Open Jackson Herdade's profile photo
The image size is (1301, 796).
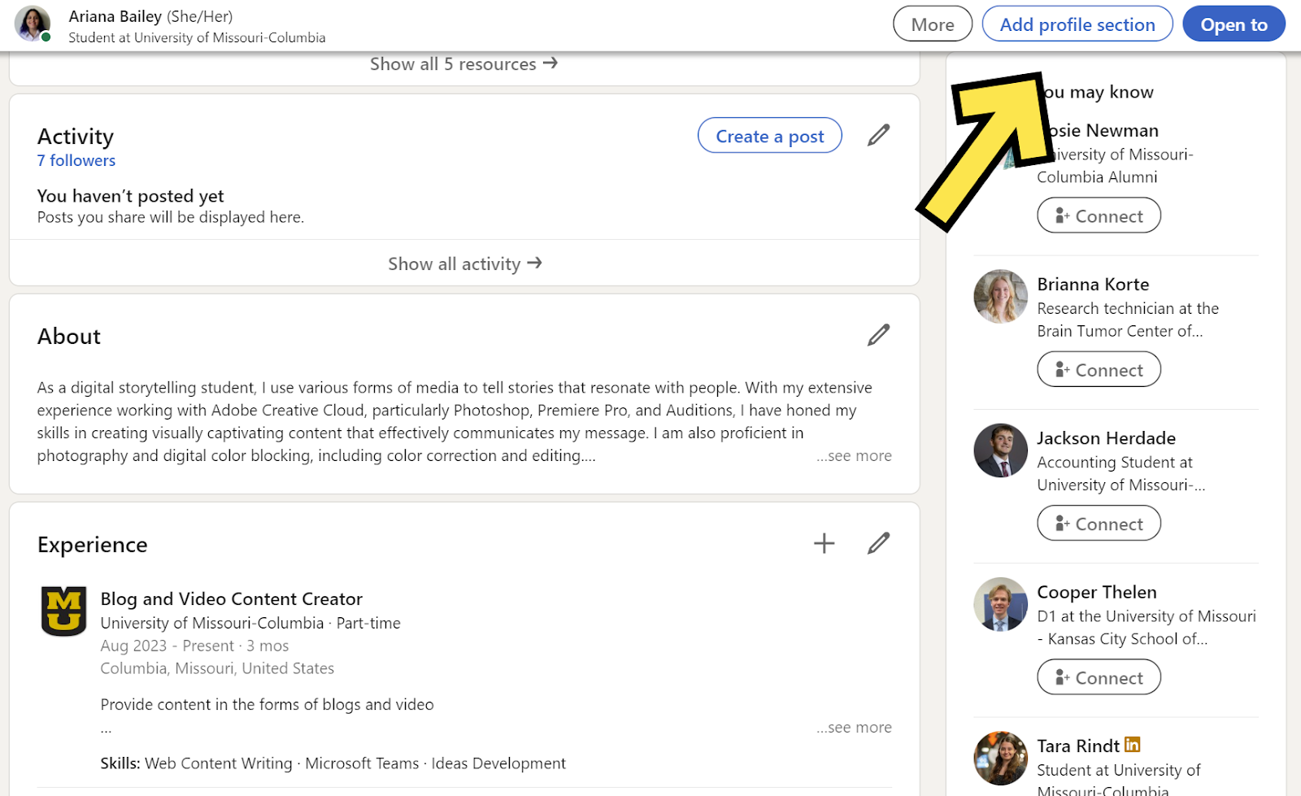coord(1001,450)
